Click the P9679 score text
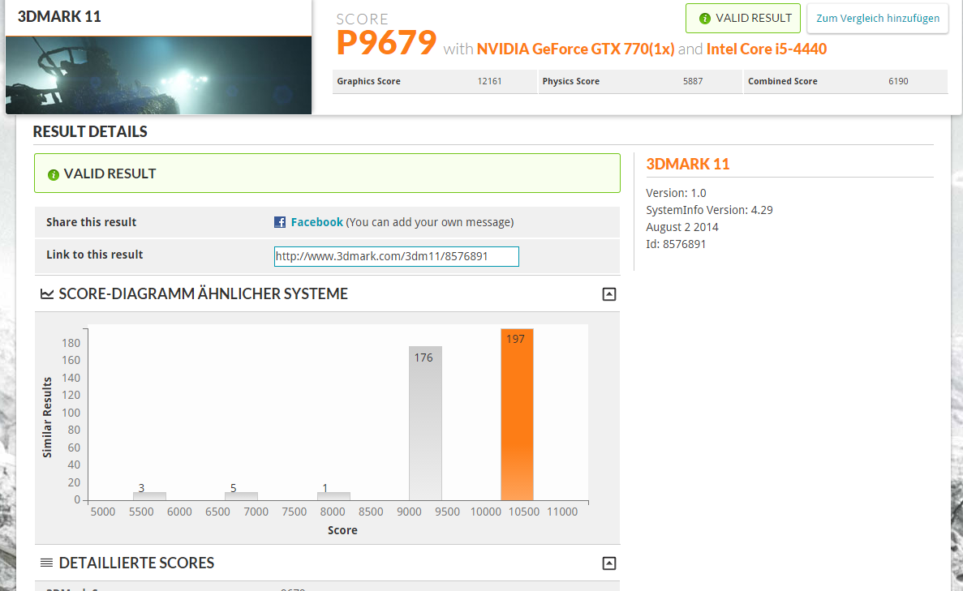Screen dimensions: 963x591 386,43
